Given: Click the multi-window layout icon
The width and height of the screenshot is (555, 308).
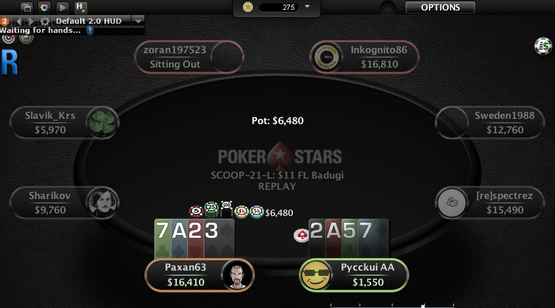Looking at the screenshot, I should [x=26, y=7].
